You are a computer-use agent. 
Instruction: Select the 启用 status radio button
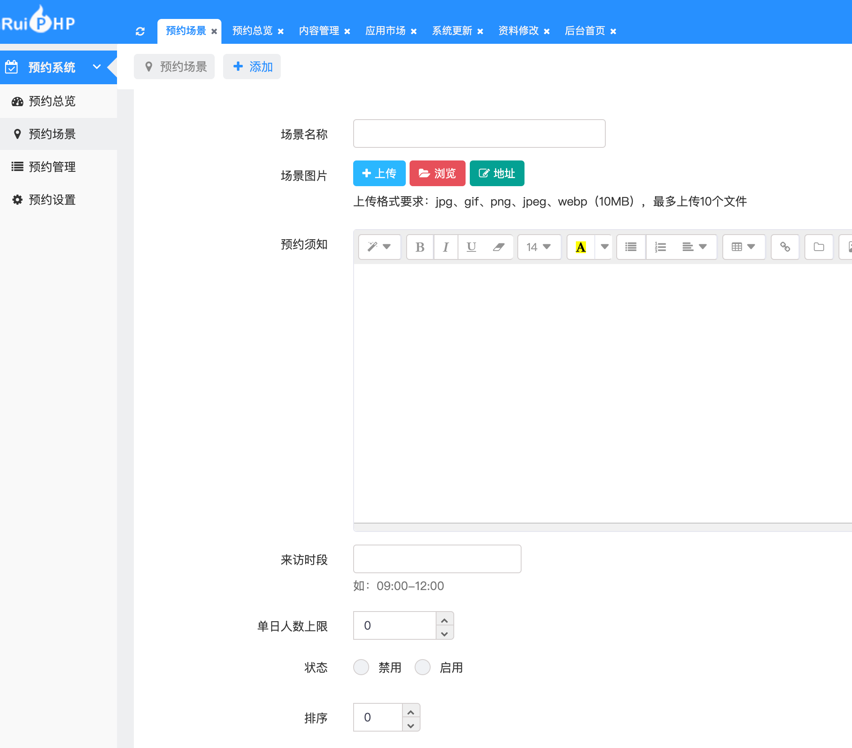click(423, 668)
